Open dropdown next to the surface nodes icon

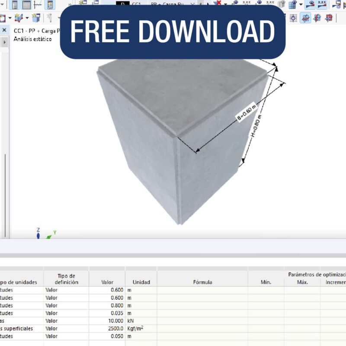tap(10, 18)
